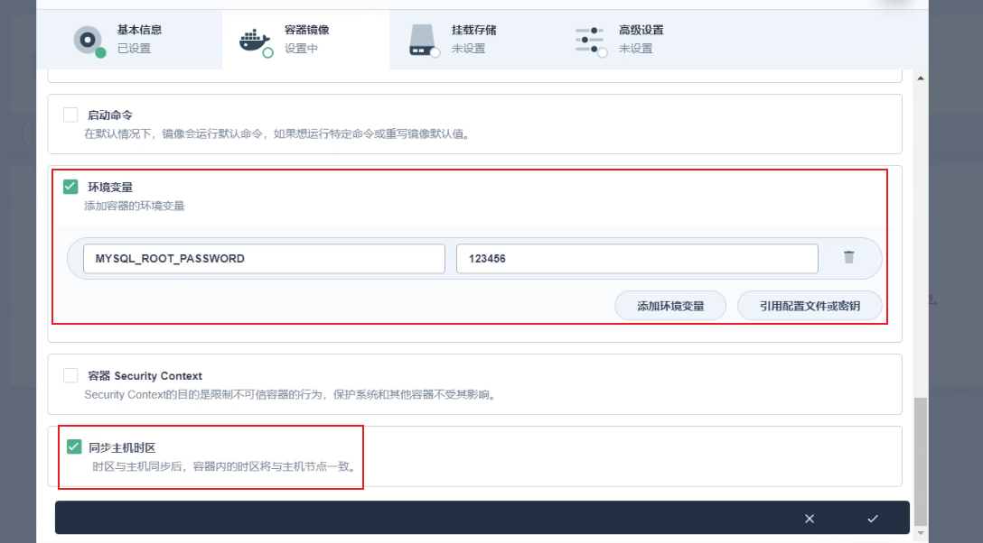Click the 基本信息 disc icon
Image resolution: width=983 pixels, height=543 pixels.
coord(89,41)
